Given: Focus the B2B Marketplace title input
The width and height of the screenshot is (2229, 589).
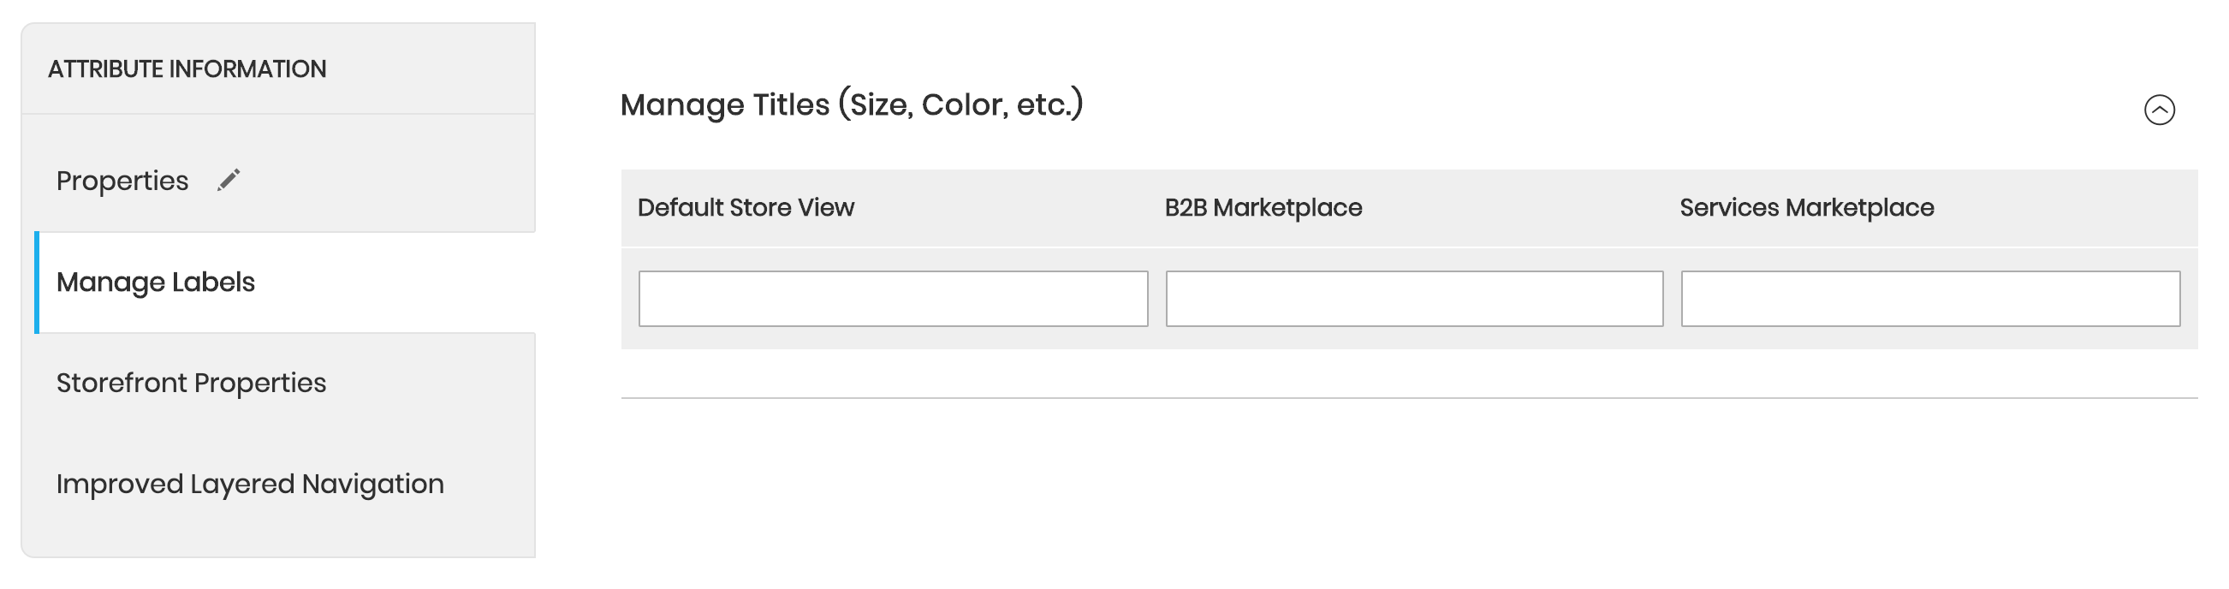Looking at the screenshot, I should click(1414, 299).
